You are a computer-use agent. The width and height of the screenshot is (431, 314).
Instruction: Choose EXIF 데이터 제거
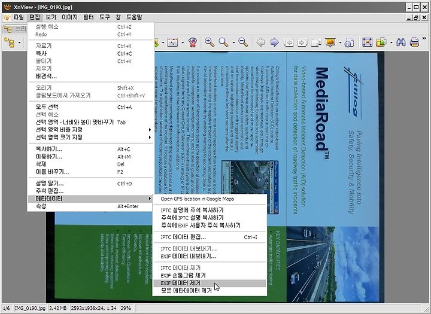[x=210, y=283]
